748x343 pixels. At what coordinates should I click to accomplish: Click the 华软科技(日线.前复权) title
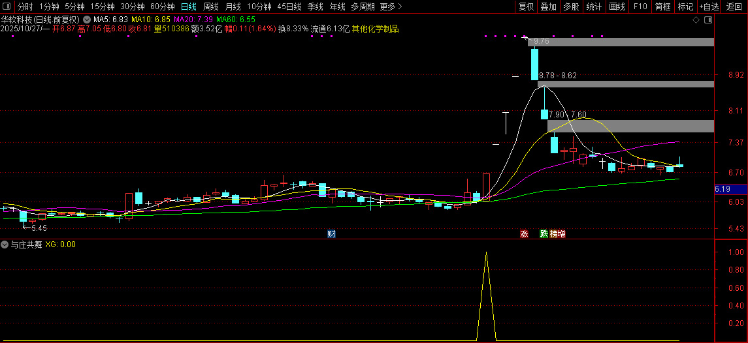[x=40, y=20]
